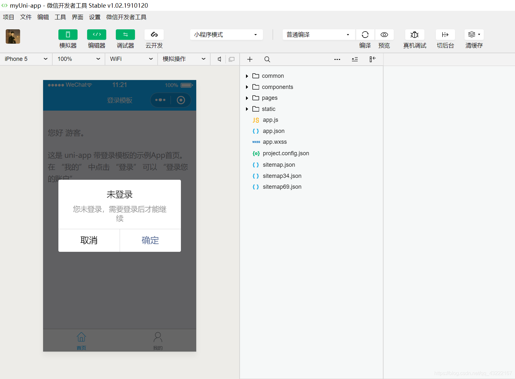Open the 小程序模式 mode dropdown
Screen dimensions: 515x379
(x=226, y=35)
